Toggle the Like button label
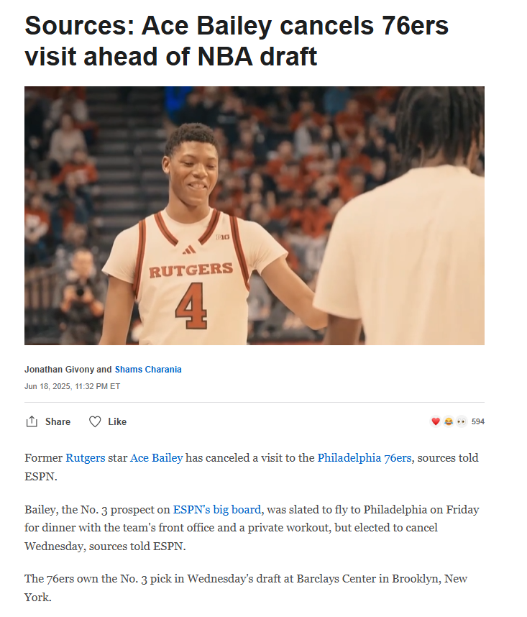Screen dimensions: 527x617 [x=117, y=421]
